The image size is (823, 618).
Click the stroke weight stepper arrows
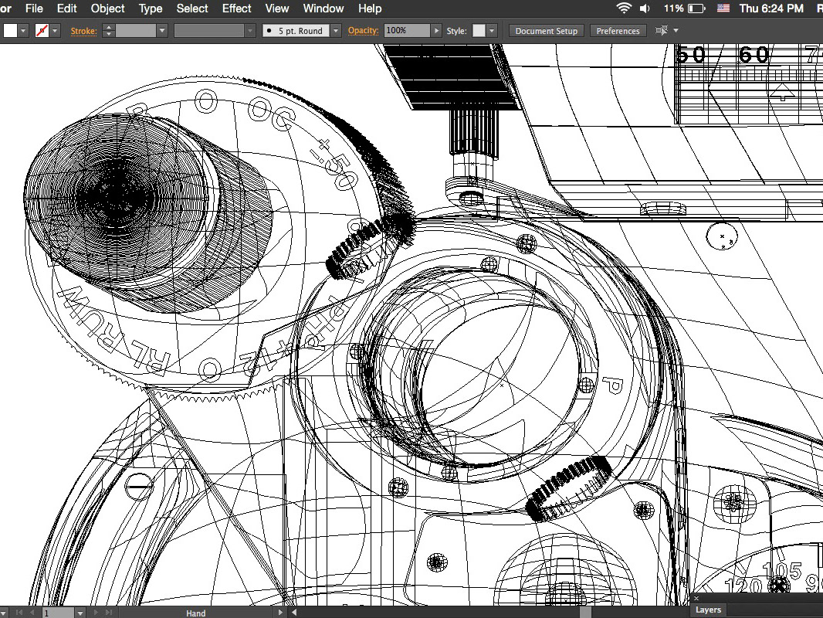tap(109, 31)
